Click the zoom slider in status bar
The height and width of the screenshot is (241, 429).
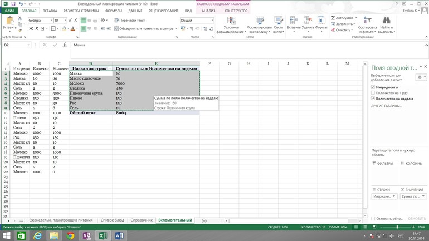tap(397, 227)
